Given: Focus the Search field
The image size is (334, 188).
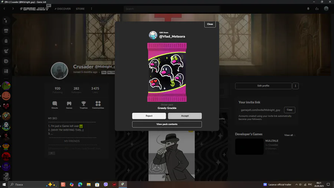Looking at the screenshot, I should click(171, 9).
